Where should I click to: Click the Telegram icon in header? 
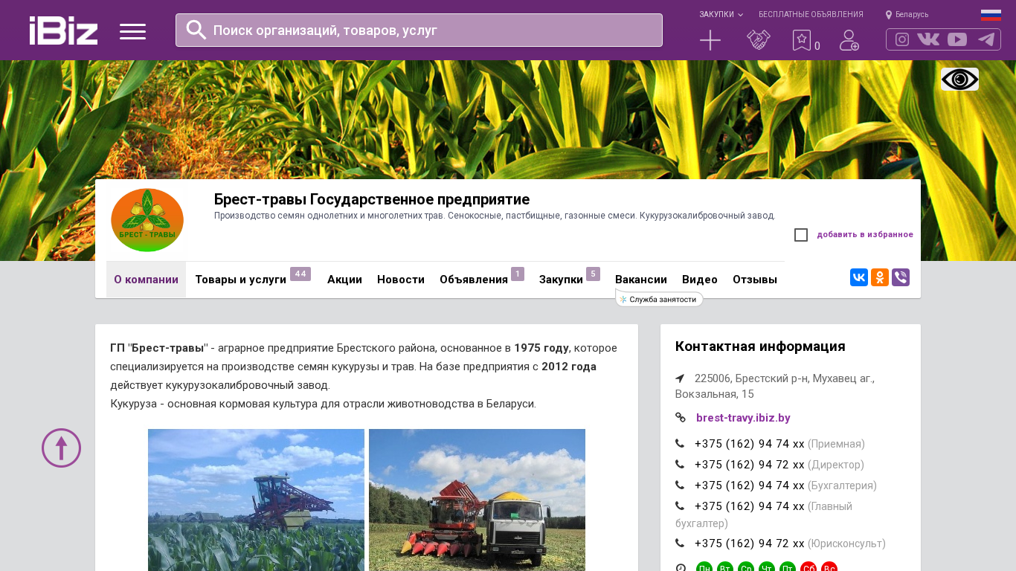click(986, 39)
